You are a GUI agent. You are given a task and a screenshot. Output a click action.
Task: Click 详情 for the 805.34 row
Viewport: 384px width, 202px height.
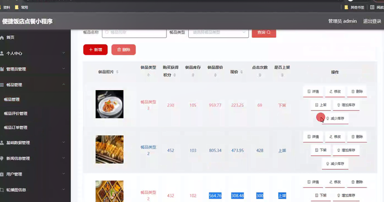313,137
